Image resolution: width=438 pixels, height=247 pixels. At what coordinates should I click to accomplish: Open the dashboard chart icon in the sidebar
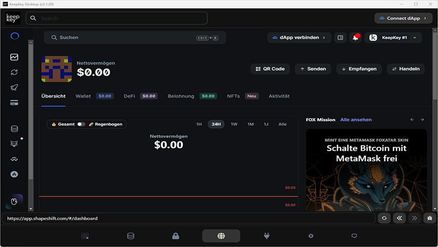tap(14, 57)
